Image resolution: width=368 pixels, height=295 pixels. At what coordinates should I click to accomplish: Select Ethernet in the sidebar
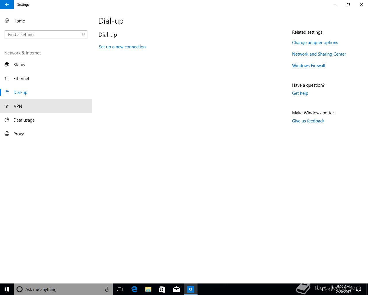[x=46, y=79]
